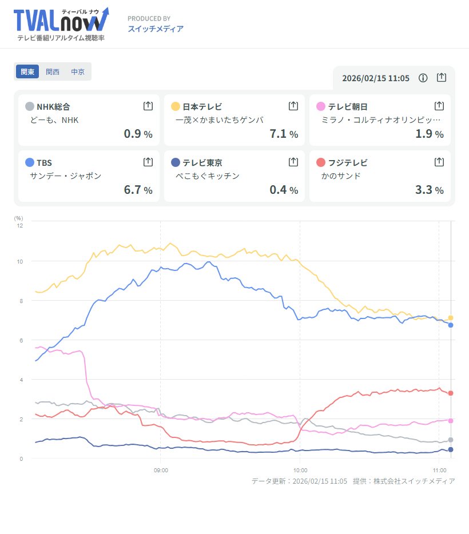Switch to the 関西 region tab
469x534 pixels.
pyautogui.click(x=53, y=72)
